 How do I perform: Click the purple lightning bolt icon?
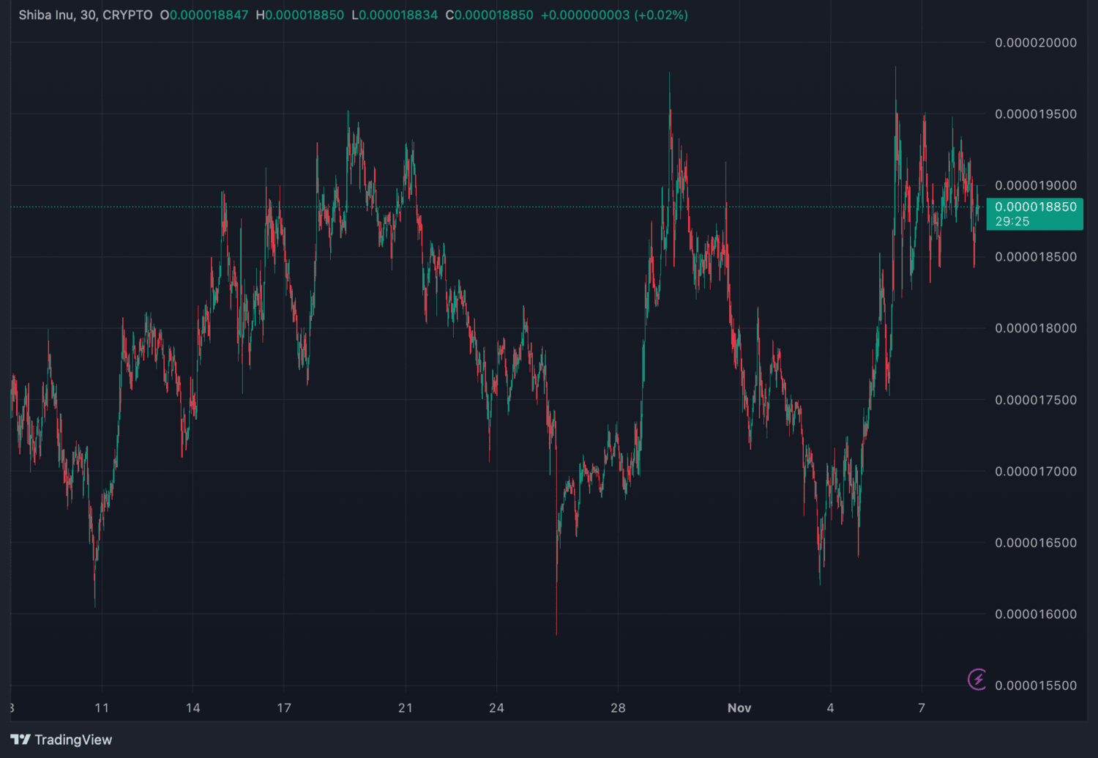pos(977,680)
